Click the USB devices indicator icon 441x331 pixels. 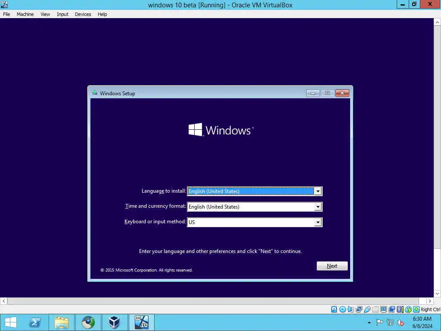367,309
